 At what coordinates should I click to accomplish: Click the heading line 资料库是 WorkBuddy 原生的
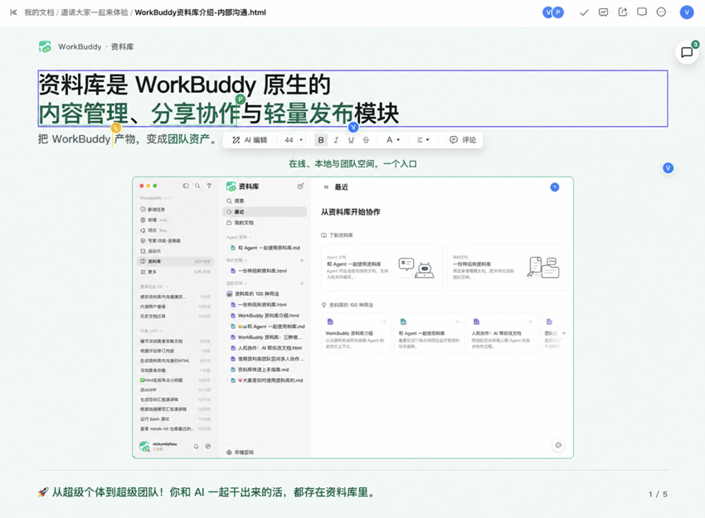tap(185, 85)
